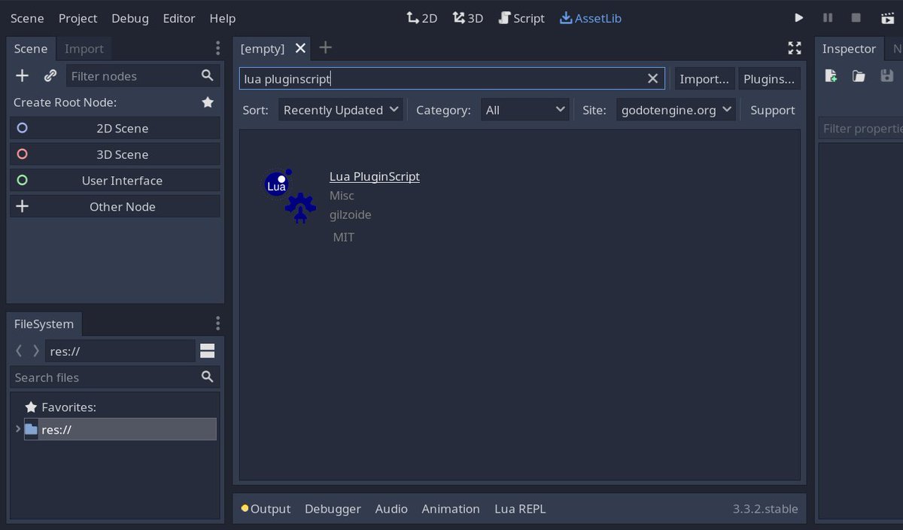Run the project with the play icon

(798, 17)
